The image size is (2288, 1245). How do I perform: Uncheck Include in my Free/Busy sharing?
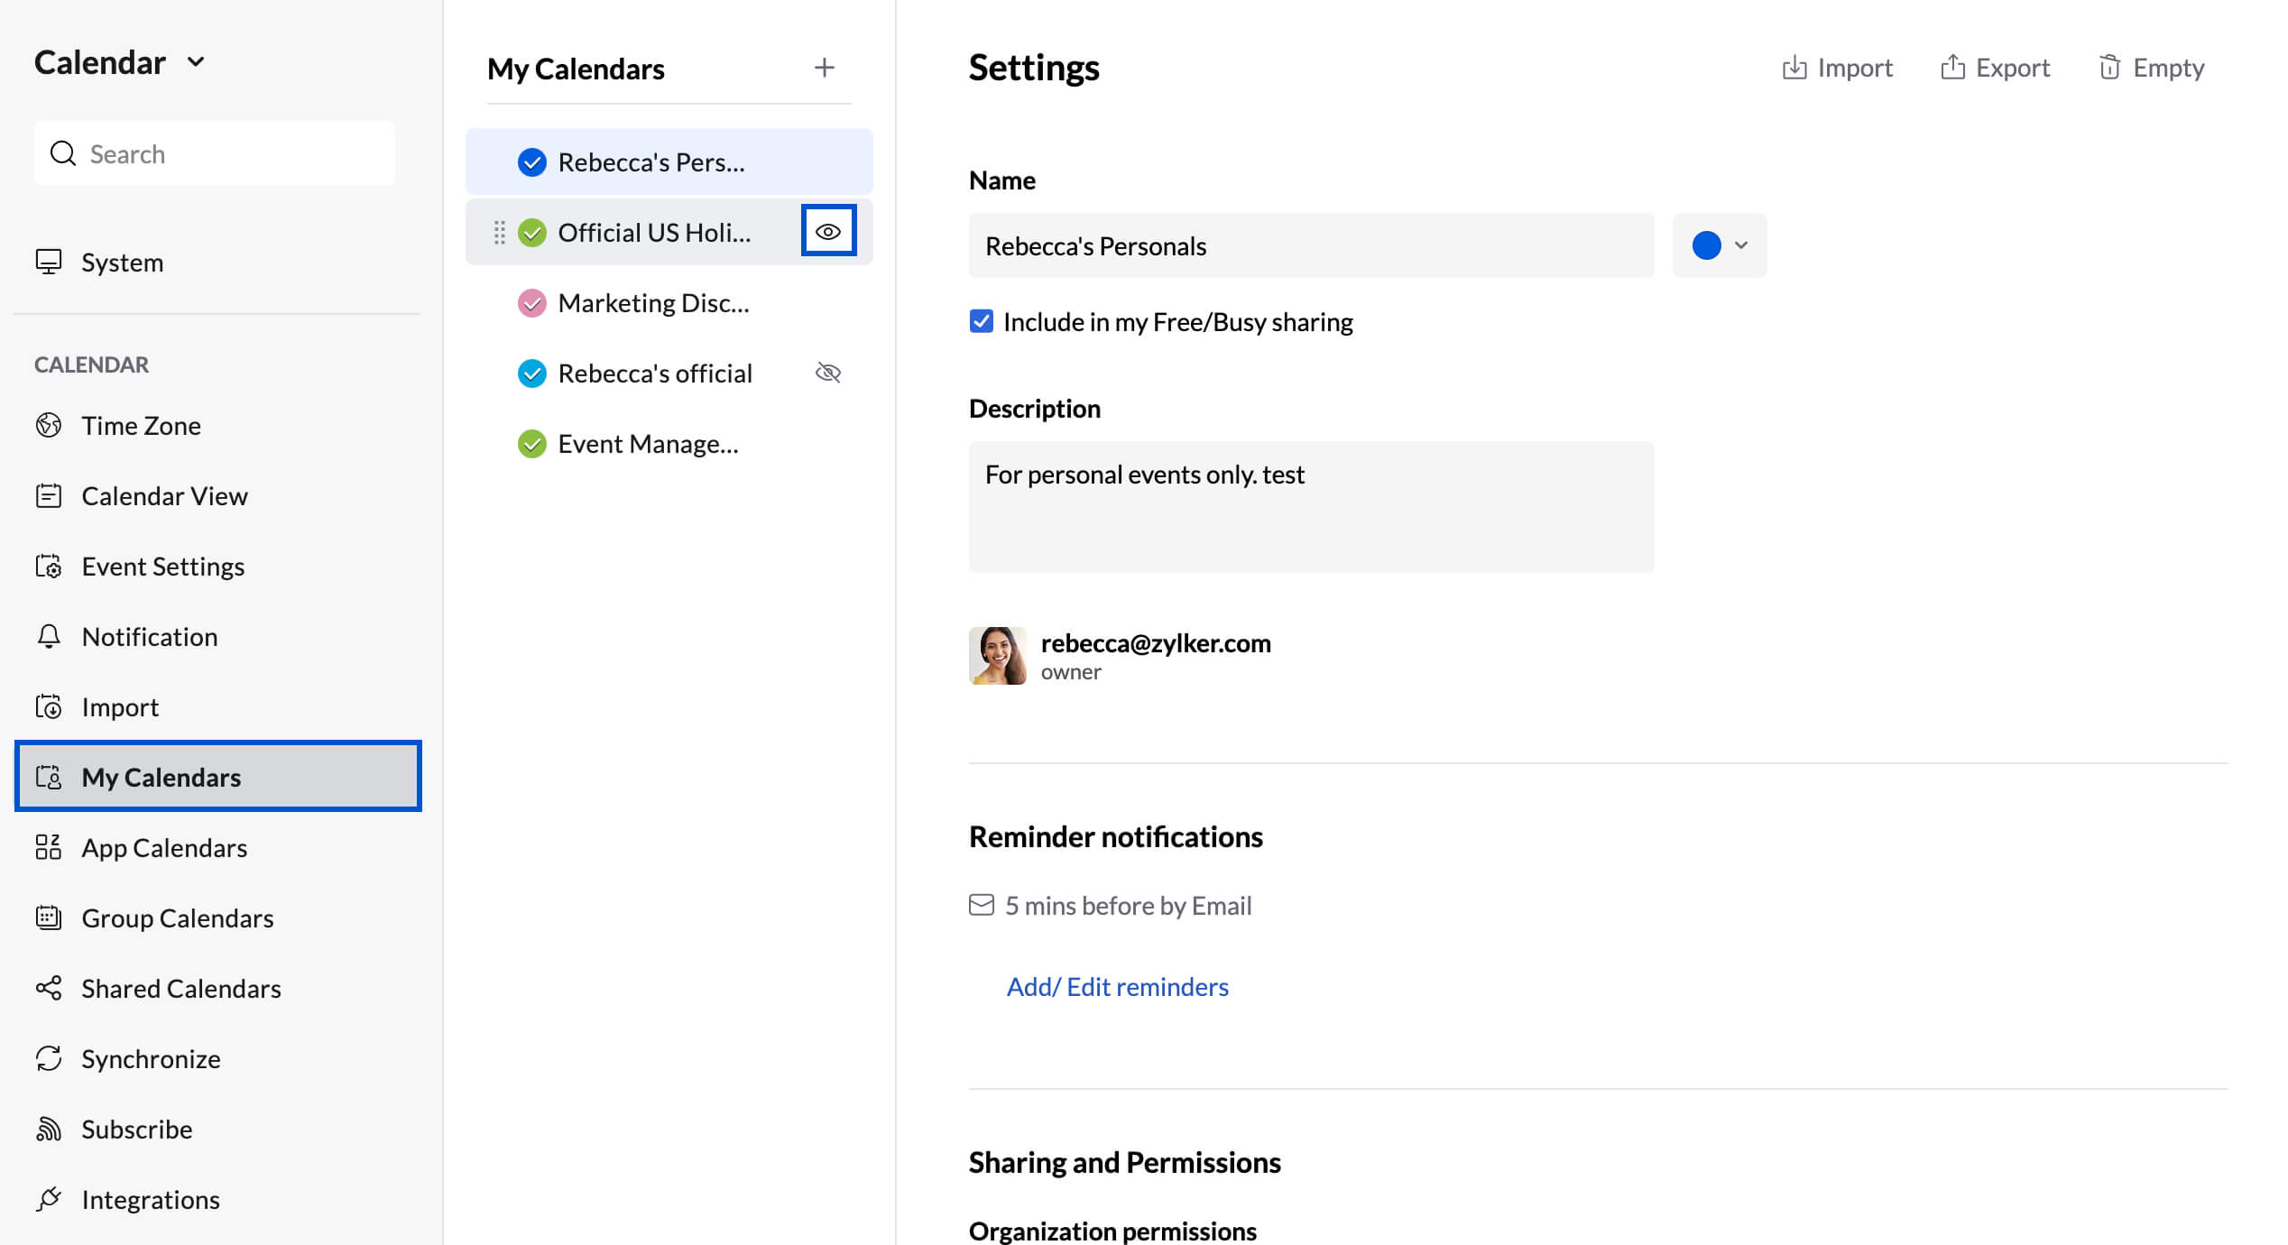[x=981, y=322]
